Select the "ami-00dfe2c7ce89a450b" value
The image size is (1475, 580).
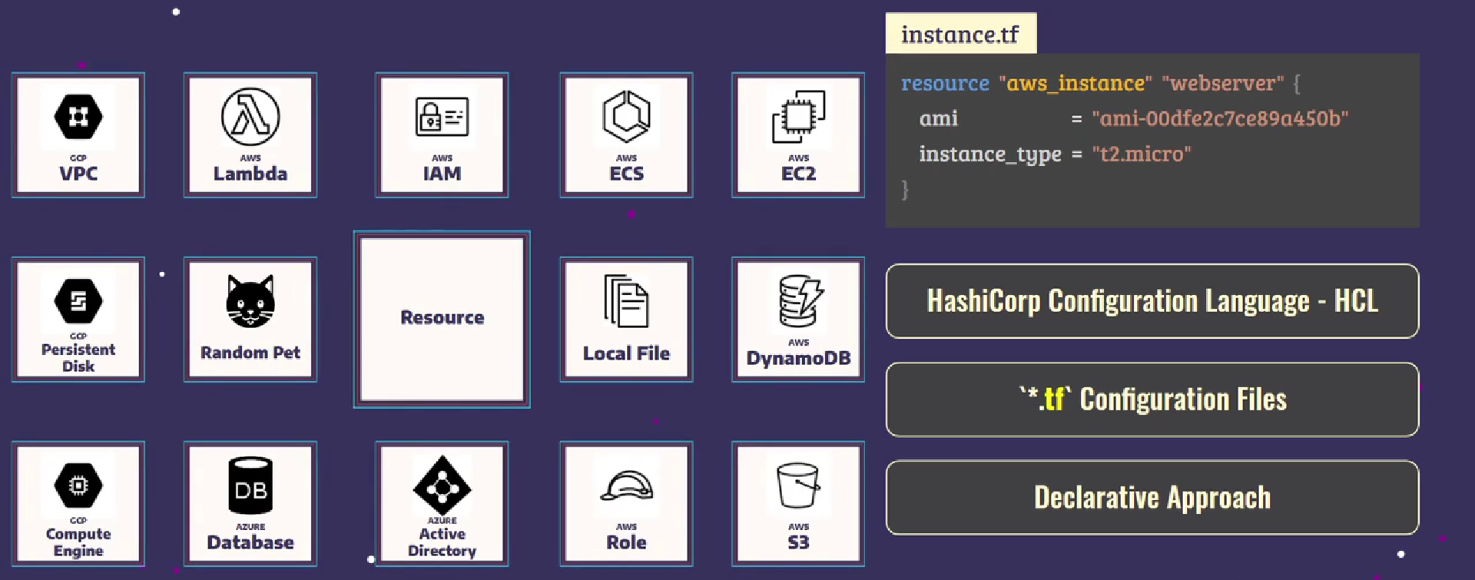pyautogui.click(x=1220, y=118)
